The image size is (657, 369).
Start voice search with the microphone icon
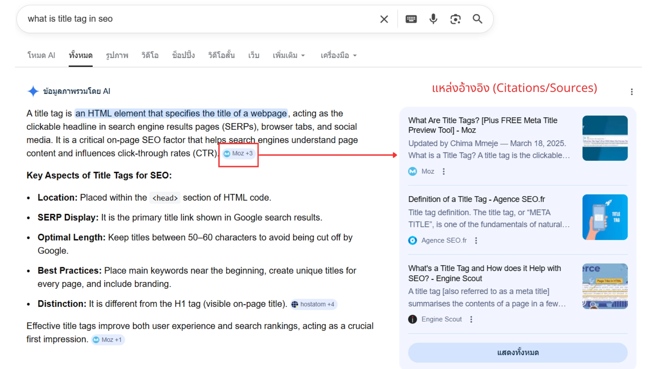(x=433, y=19)
